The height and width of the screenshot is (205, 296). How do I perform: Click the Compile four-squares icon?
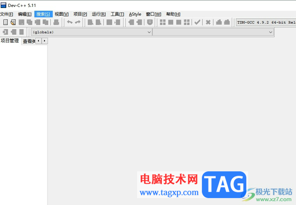[x=162, y=22]
